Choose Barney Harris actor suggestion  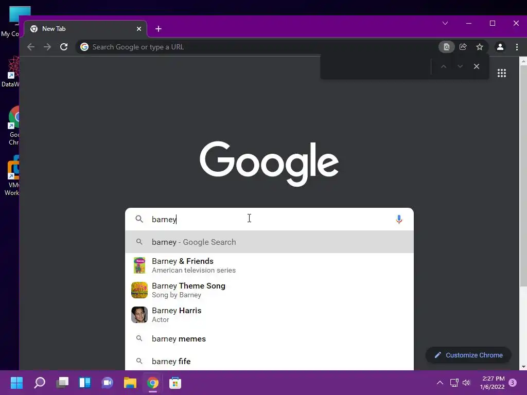[x=269, y=315]
